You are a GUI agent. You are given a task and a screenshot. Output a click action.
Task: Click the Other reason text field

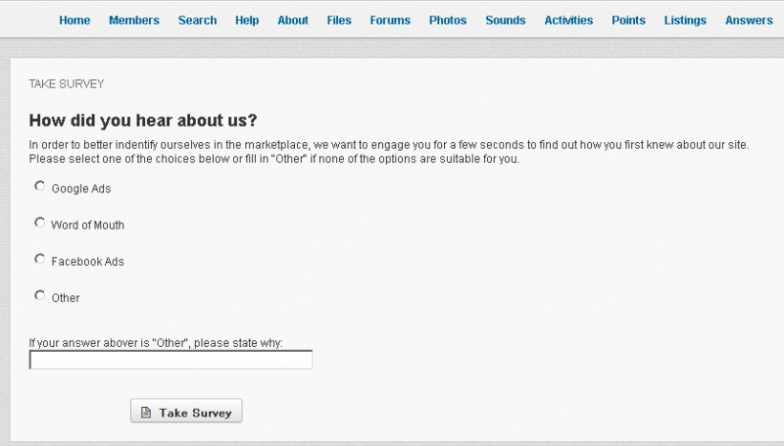click(x=171, y=360)
